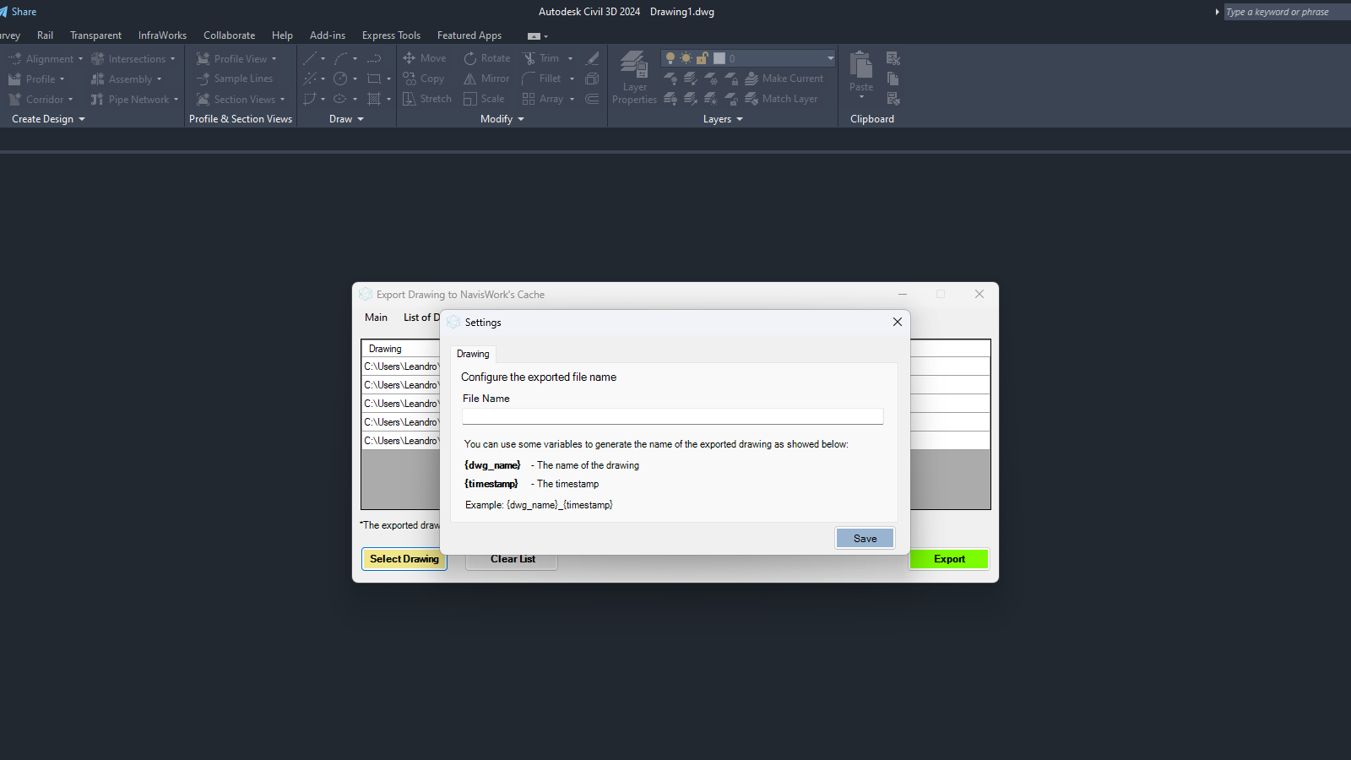
Task: Click layer color swatch in layer dropdown
Action: (x=719, y=58)
